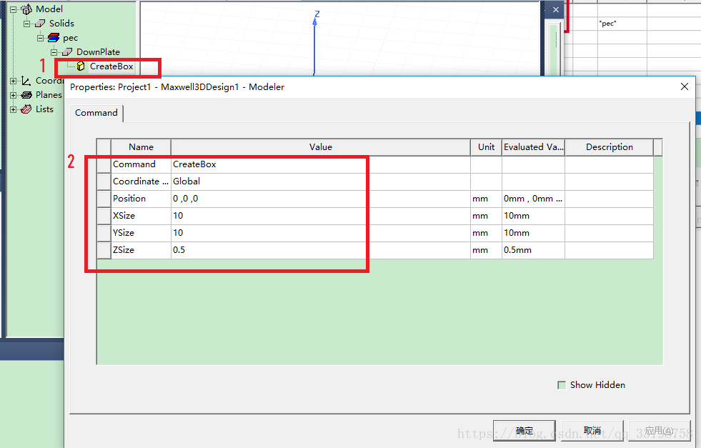Expand the Planes tree node
Screen dimensions: 701x448
[14, 95]
